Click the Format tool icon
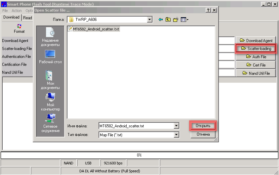Screen dimensions: 279x175 tap(19, 26)
